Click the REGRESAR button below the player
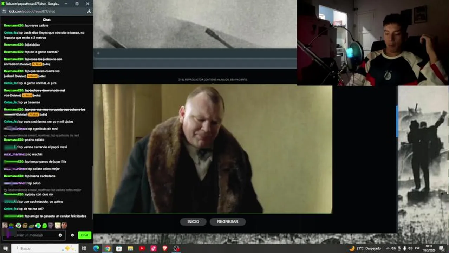Viewport: 449px width, 253px height. pyautogui.click(x=228, y=222)
